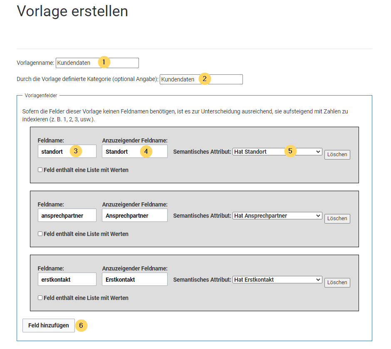Viewport: 391px width, 349px height.
Task: Click the yellow number 6 marker
Action: 82,325
